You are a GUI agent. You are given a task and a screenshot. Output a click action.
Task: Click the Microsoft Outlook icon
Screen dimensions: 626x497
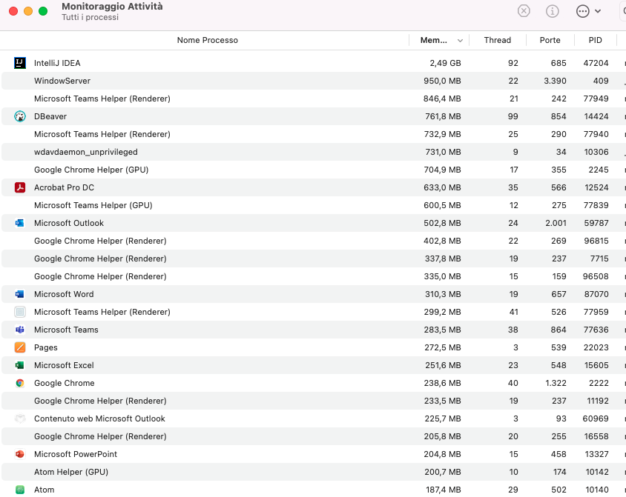[x=19, y=223]
